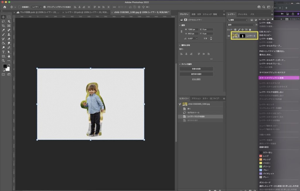The image size is (300, 191).
Task: Choose レイヤーマスクを使用しない in the menu
Action: tap(271, 92)
